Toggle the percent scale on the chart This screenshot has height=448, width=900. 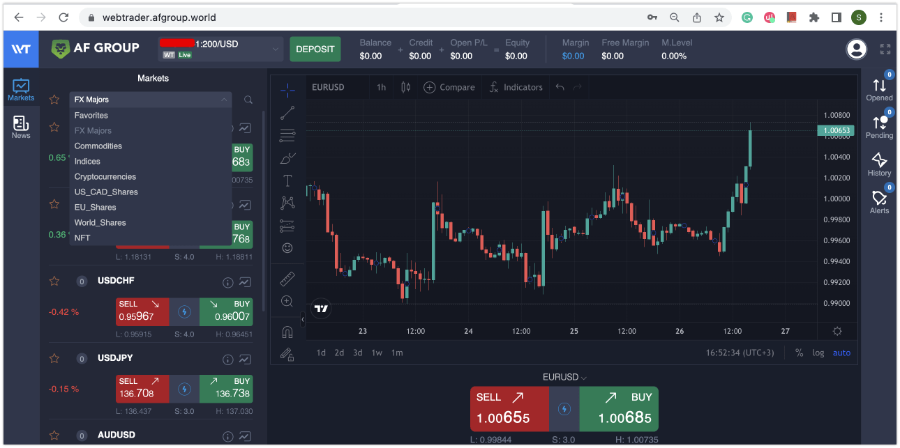click(799, 353)
